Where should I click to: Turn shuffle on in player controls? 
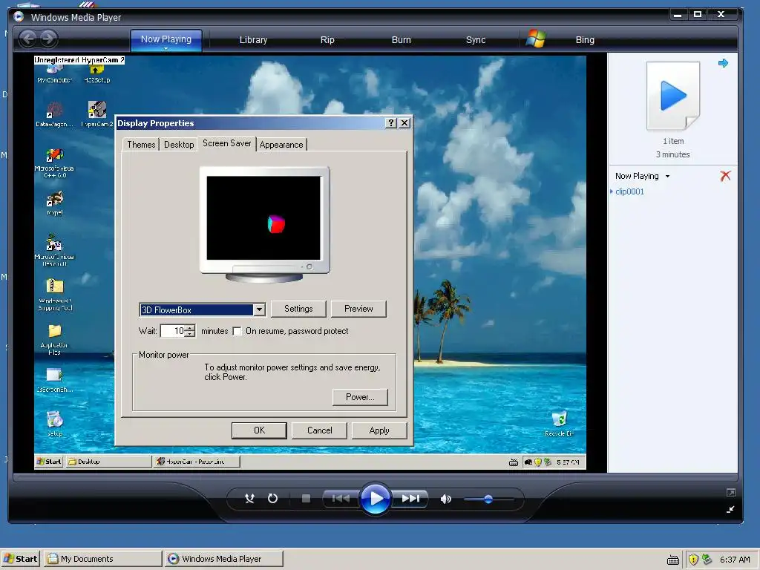point(249,498)
